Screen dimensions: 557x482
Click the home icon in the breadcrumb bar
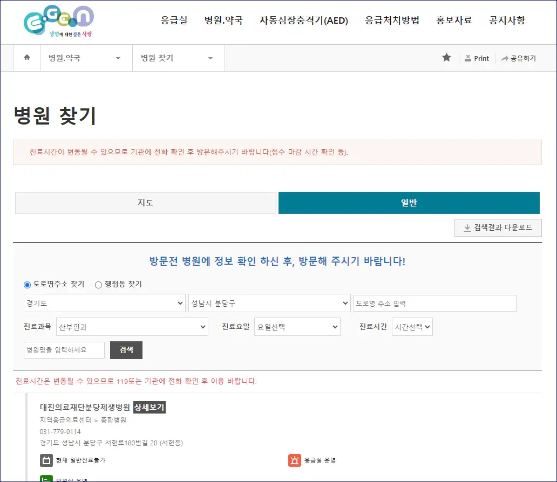[26, 58]
